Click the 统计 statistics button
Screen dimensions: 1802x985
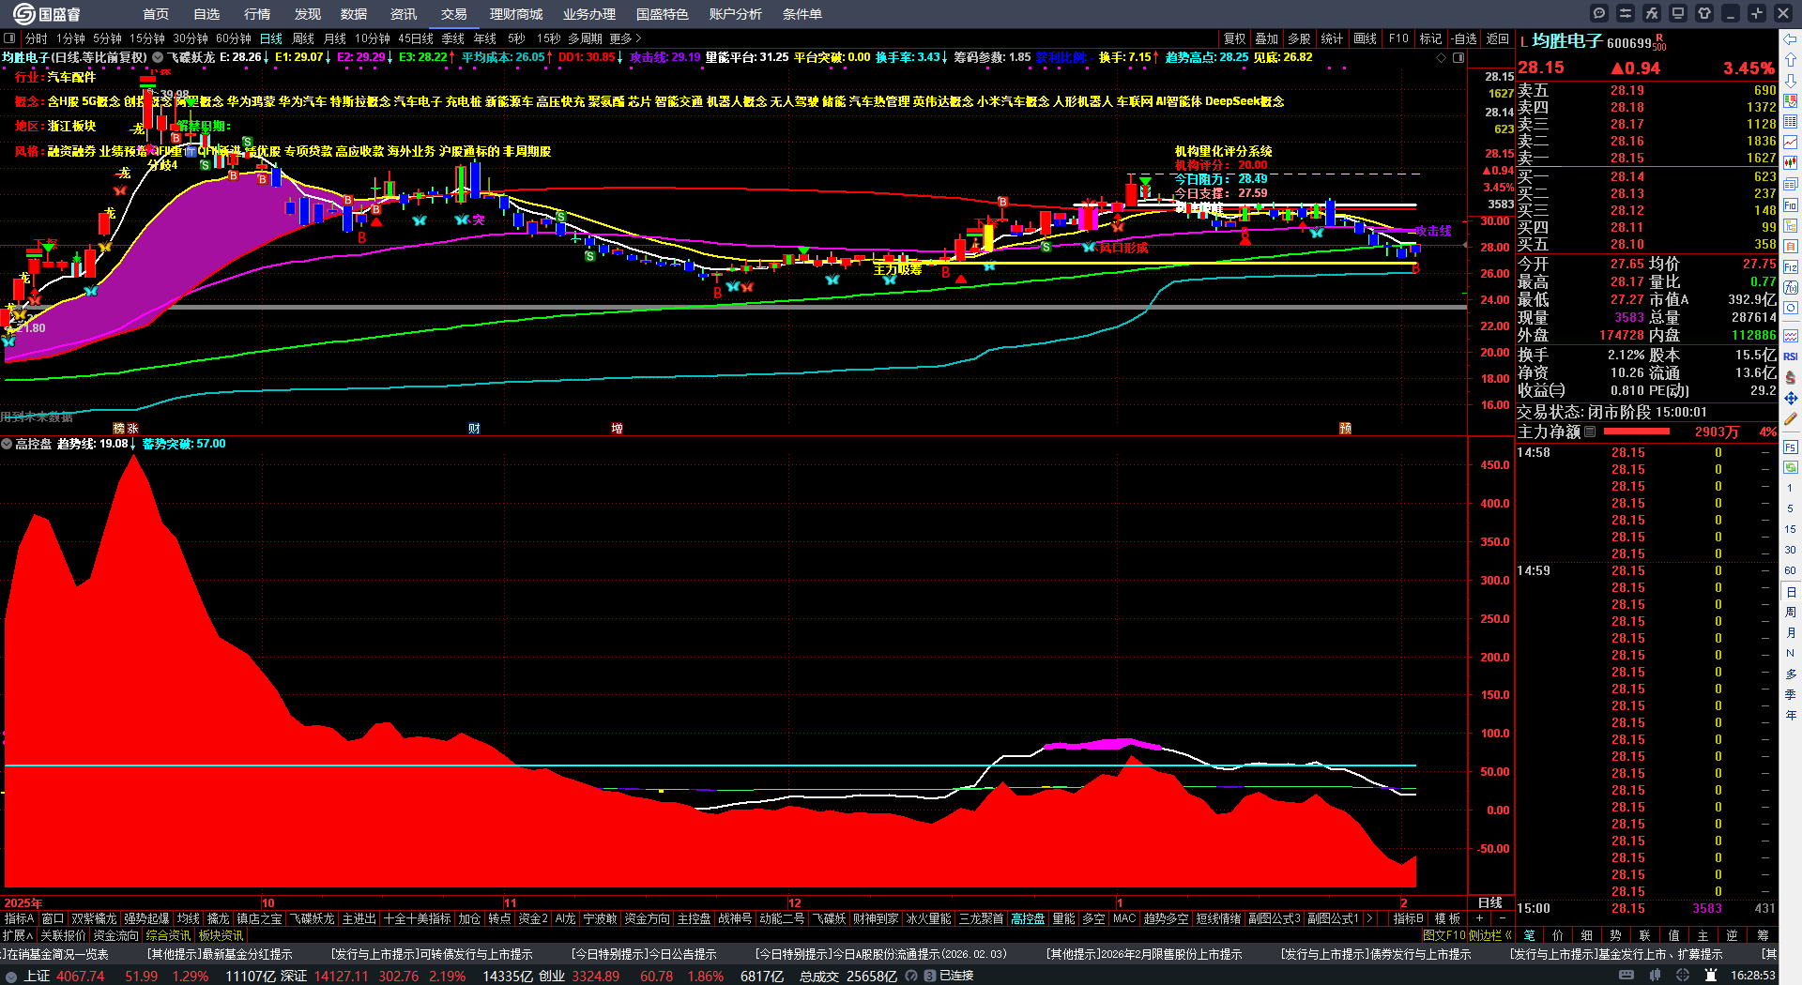[1332, 38]
